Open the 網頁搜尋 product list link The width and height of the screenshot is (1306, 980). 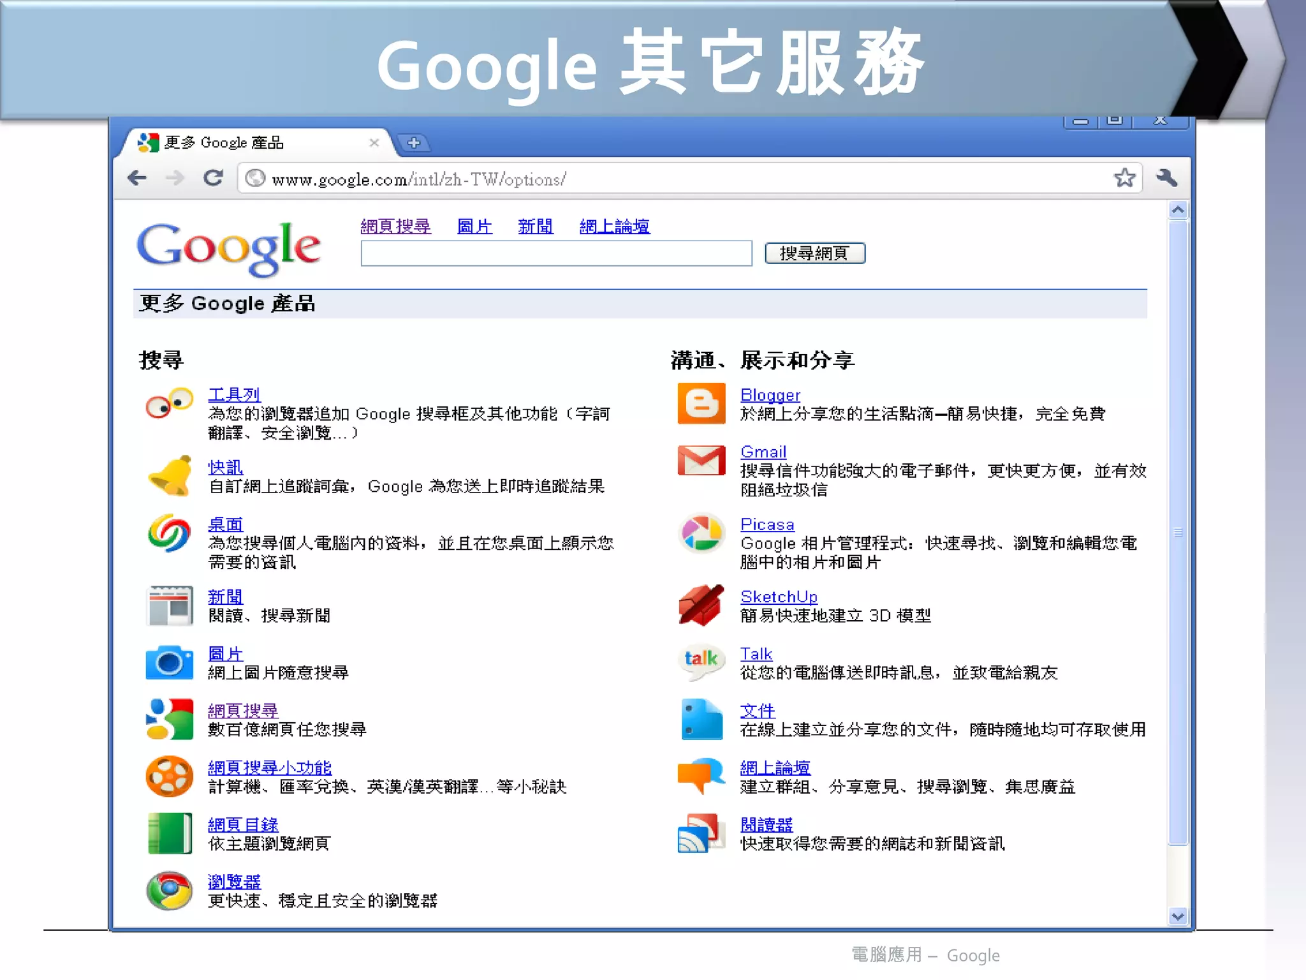coord(243,711)
